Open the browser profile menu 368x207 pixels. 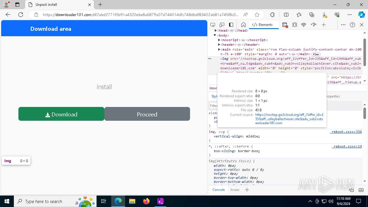(x=6, y=5)
